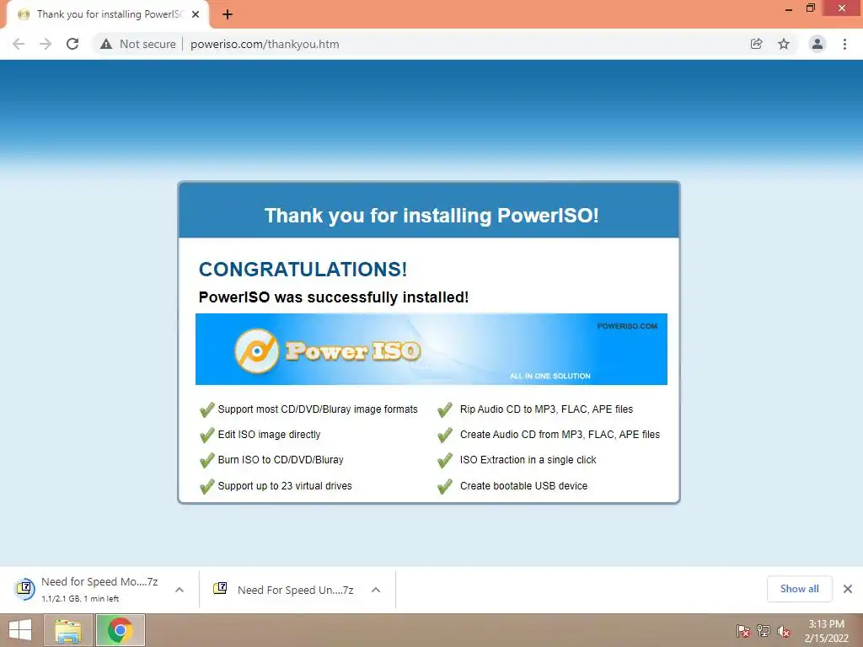Reload the PowerISO thank you page
Viewport: 863px width, 647px height.
[x=72, y=44]
